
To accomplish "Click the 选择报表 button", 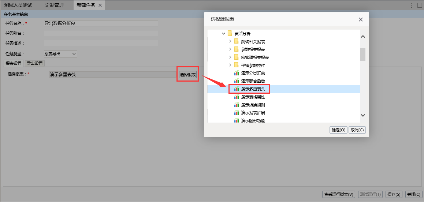I will pyautogui.click(x=188, y=74).
